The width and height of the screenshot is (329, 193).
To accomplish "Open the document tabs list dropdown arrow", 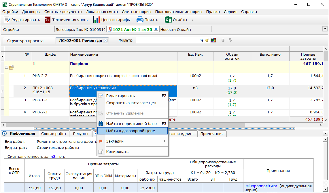I will (325, 29).
